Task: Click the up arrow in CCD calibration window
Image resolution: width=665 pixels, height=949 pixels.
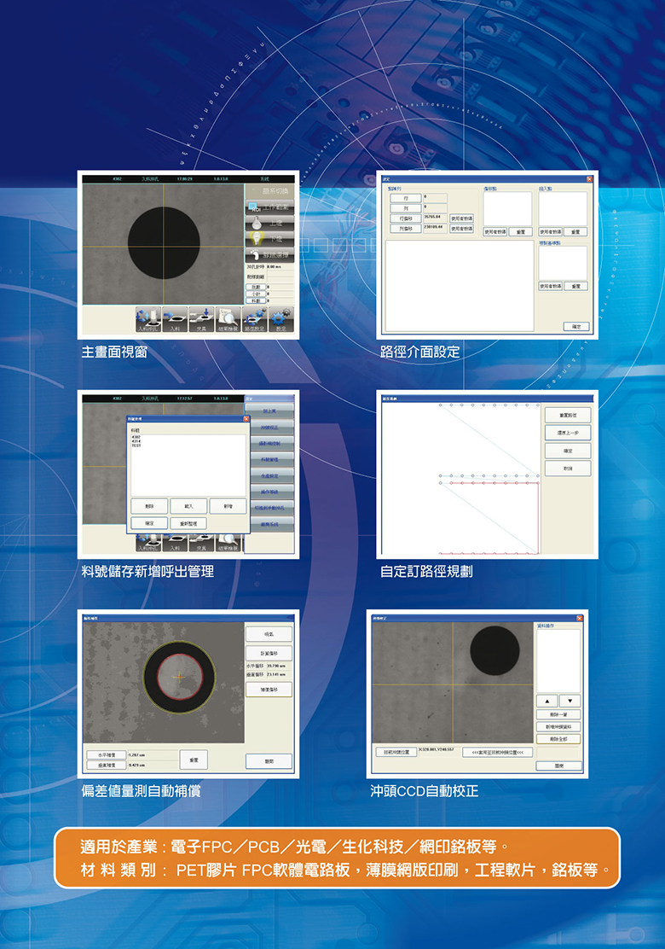Action: 547,702
